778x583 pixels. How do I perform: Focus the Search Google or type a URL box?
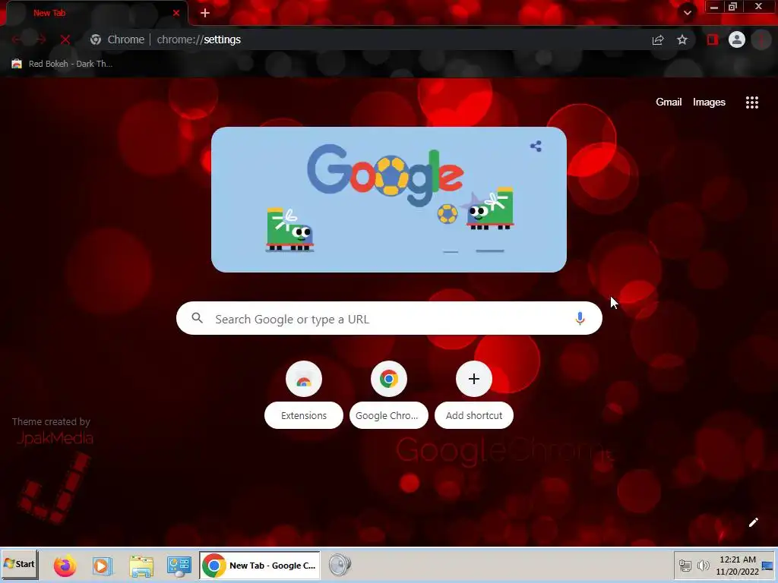point(389,318)
